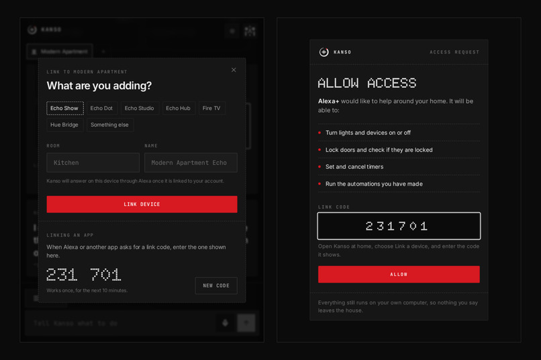The image size is (541, 360).
Task: Close the Link to Modern Apartment dialog
Action: point(234,70)
